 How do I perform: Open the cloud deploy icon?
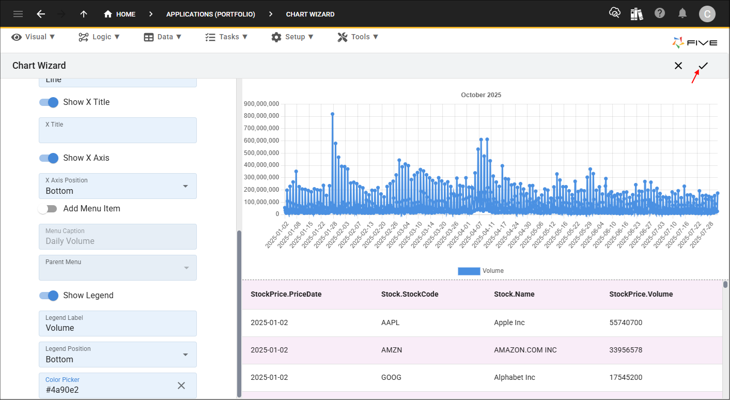tap(614, 13)
